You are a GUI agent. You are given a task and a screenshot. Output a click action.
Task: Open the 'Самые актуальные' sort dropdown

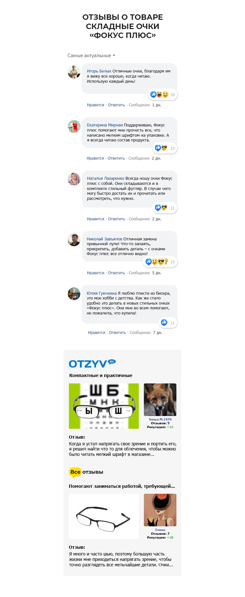[91, 56]
